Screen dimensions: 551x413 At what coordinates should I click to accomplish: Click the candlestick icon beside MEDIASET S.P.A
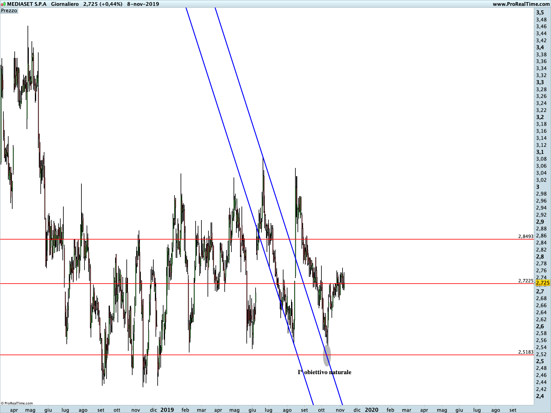pyautogui.click(x=3, y=4)
